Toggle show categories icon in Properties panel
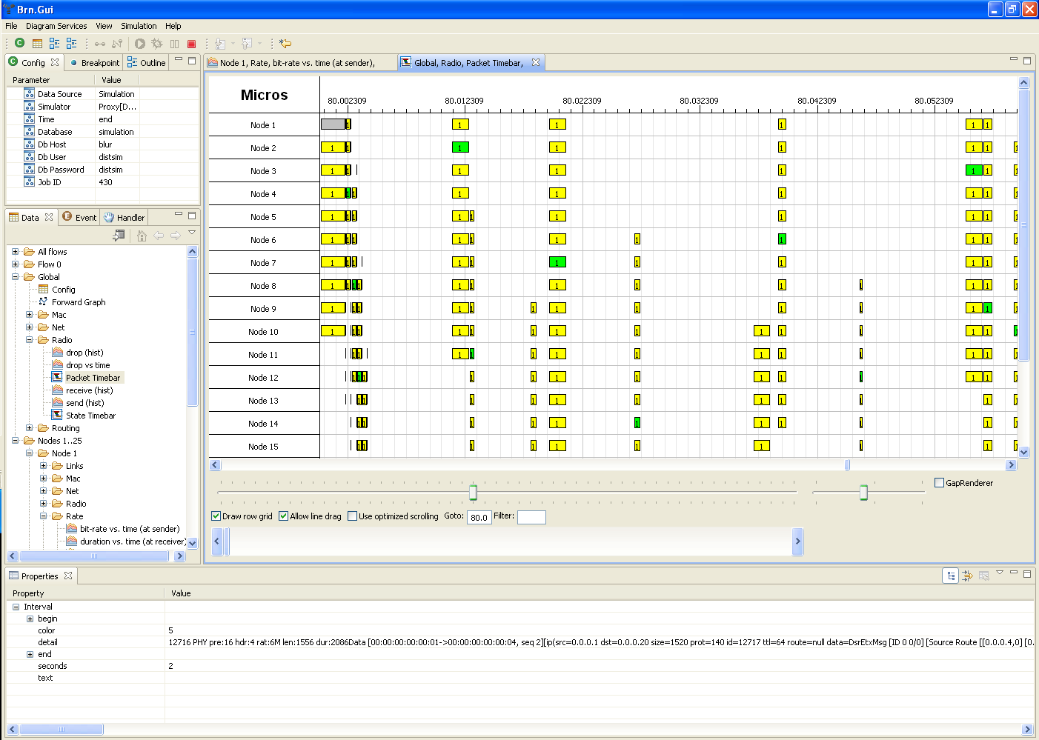The image size is (1039, 740). coord(951,576)
